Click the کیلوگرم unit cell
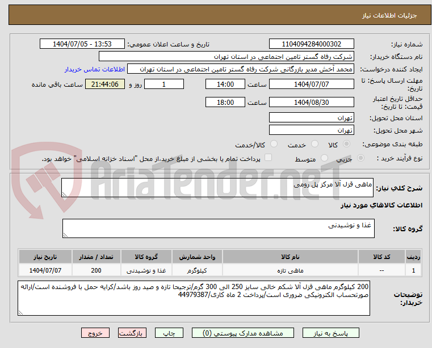Viewport: 432px width, 348px height. tap(197, 270)
